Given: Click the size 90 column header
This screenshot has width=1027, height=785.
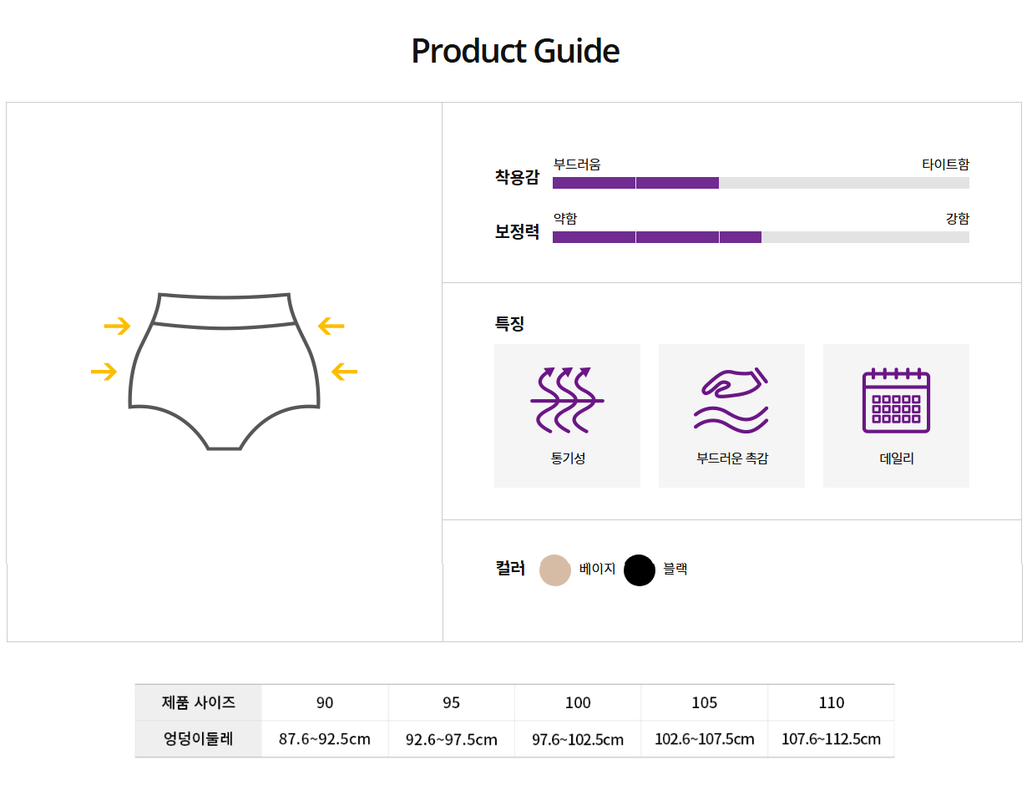Looking at the screenshot, I should [x=325, y=703].
